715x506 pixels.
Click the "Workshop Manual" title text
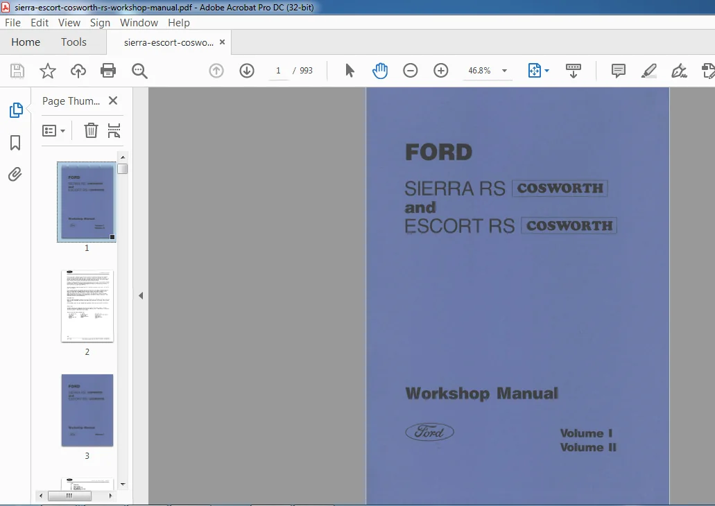[481, 394]
